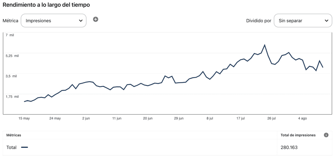Click the info icon beside Total de impresiones

[x=326, y=135]
